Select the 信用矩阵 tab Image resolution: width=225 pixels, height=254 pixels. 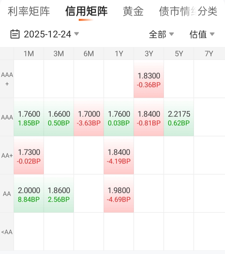[86, 12]
